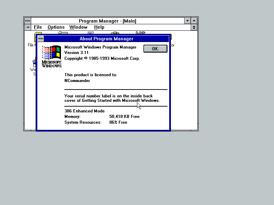Click the OK button in About dialog
The width and height of the screenshot is (274, 205).
click(x=155, y=49)
